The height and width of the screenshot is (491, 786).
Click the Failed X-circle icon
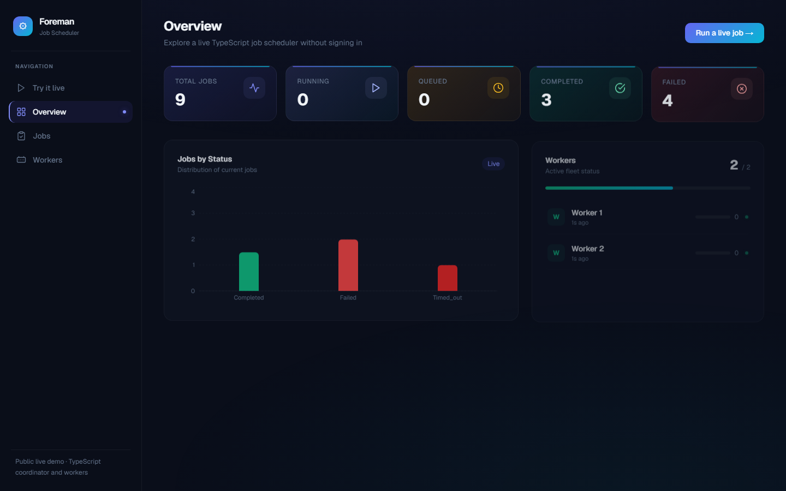pos(742,89)
